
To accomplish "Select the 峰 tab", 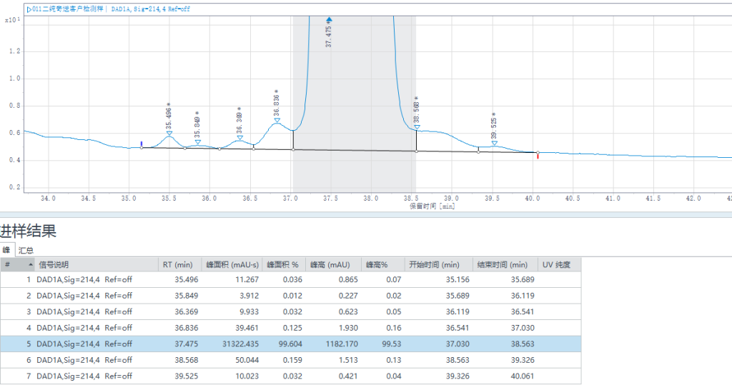I will click(x=7, y=251).
